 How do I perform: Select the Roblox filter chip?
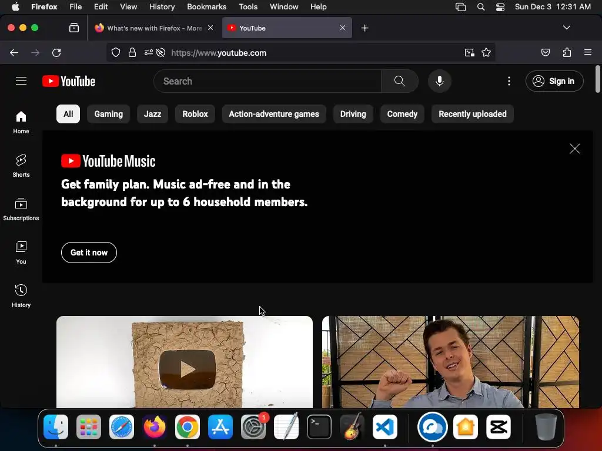[195, 114]
